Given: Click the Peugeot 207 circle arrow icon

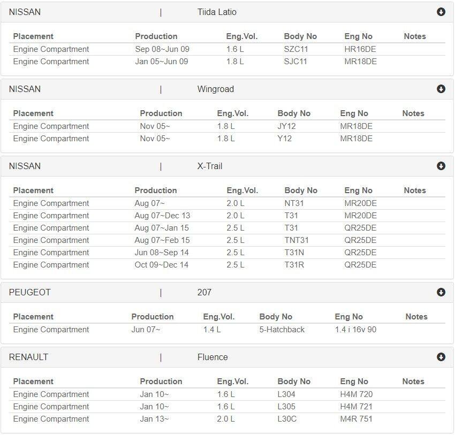Looking at the screenshot, I should (x=441, y=292).
